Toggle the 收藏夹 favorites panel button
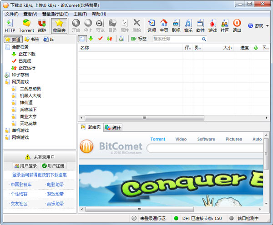The width and height of the screenshot is (273, 225). click(x=59, y=25)
